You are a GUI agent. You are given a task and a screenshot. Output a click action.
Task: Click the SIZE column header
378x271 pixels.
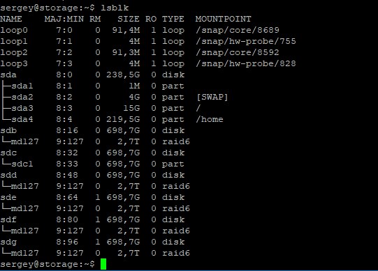[129, 19]
